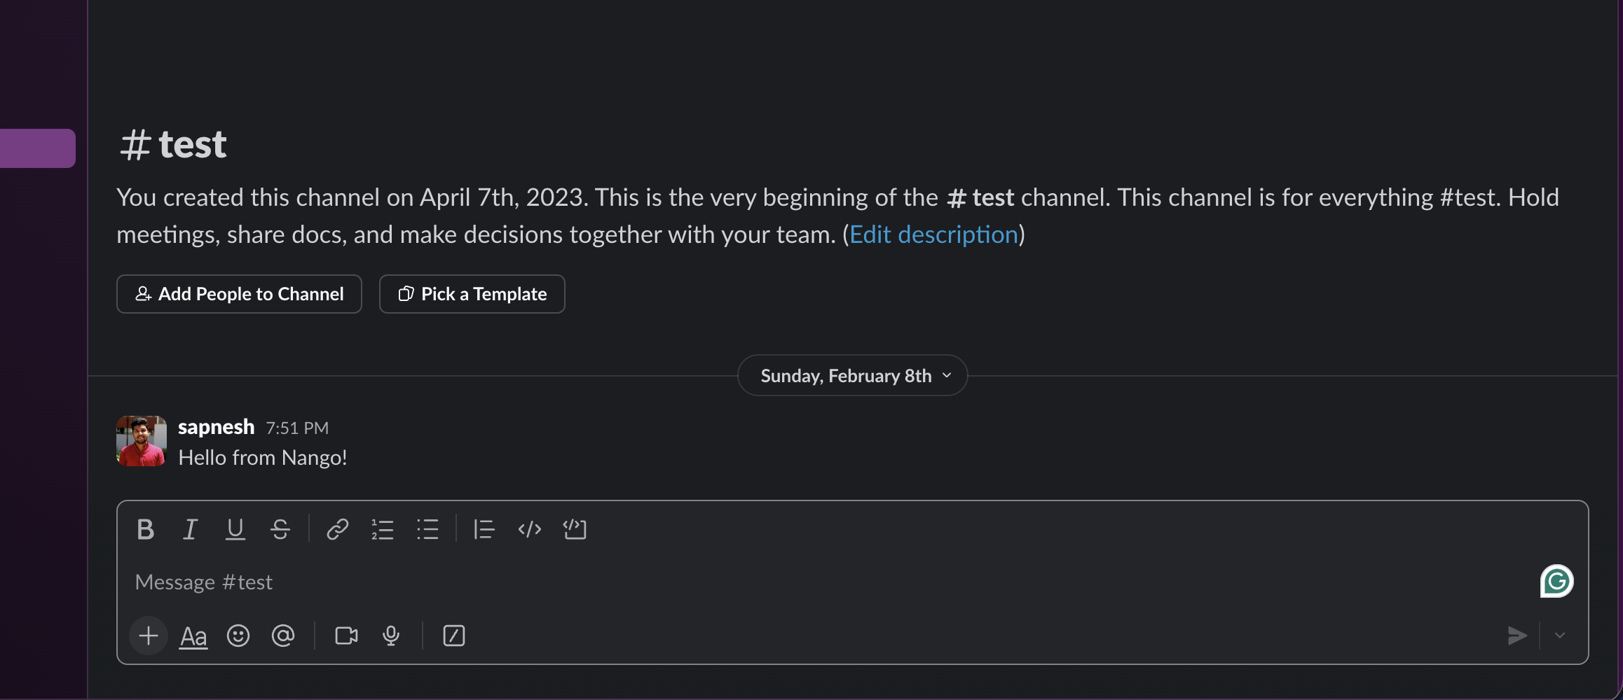This screenshot has width=1623, height=700.
Task: Apply blockquote formatting
Action: tap(484, 529)
